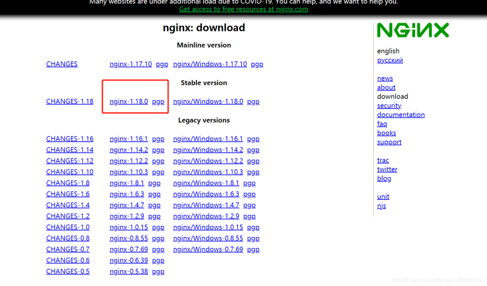Open the free resources at nginx.com link
487x286 pixels.
244,9
